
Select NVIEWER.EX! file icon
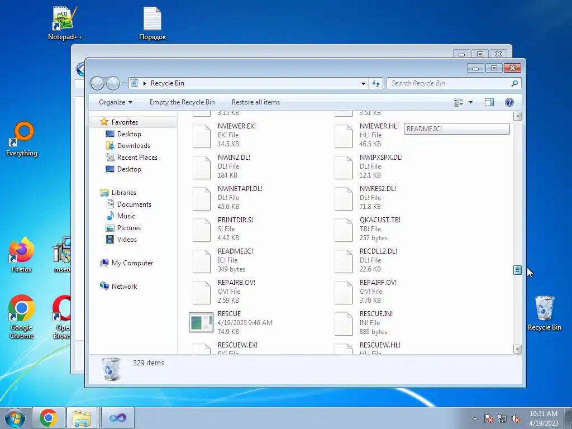tap(201, 136)
